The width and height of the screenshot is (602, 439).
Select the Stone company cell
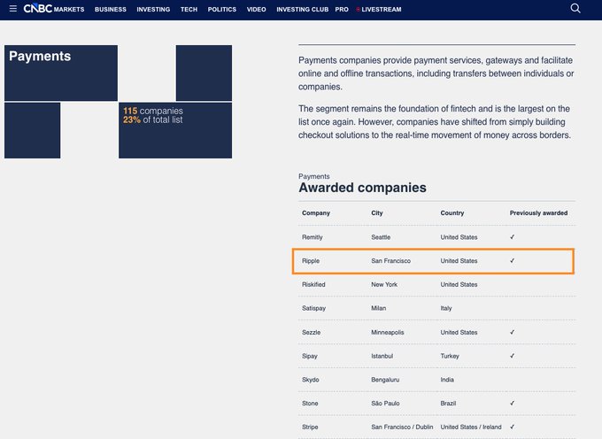[x=310, y=404]
